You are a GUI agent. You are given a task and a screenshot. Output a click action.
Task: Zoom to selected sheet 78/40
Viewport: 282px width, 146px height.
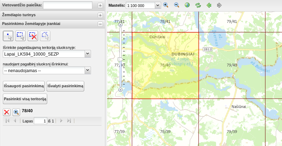point(16,112)
